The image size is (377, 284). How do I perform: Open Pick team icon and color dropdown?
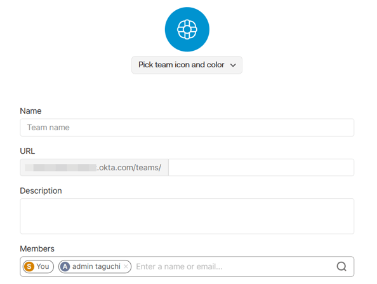pyautogui.click(x=187, y=65)
